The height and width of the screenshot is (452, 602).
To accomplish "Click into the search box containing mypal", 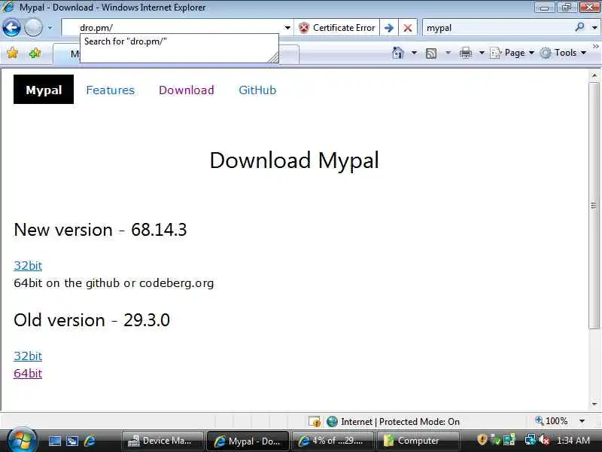I will [497, 28].
